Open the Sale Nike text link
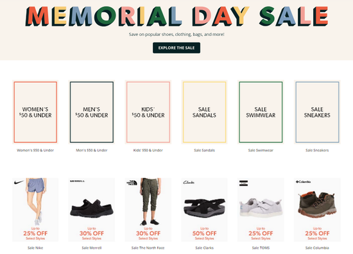 pos(35,248)
